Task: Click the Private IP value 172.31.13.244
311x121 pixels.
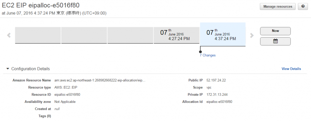Action: pos(217,94)
